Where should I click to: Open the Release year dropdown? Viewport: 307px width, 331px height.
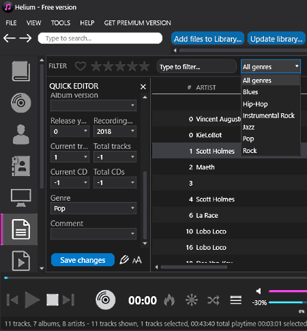click(x=70, y=131)
